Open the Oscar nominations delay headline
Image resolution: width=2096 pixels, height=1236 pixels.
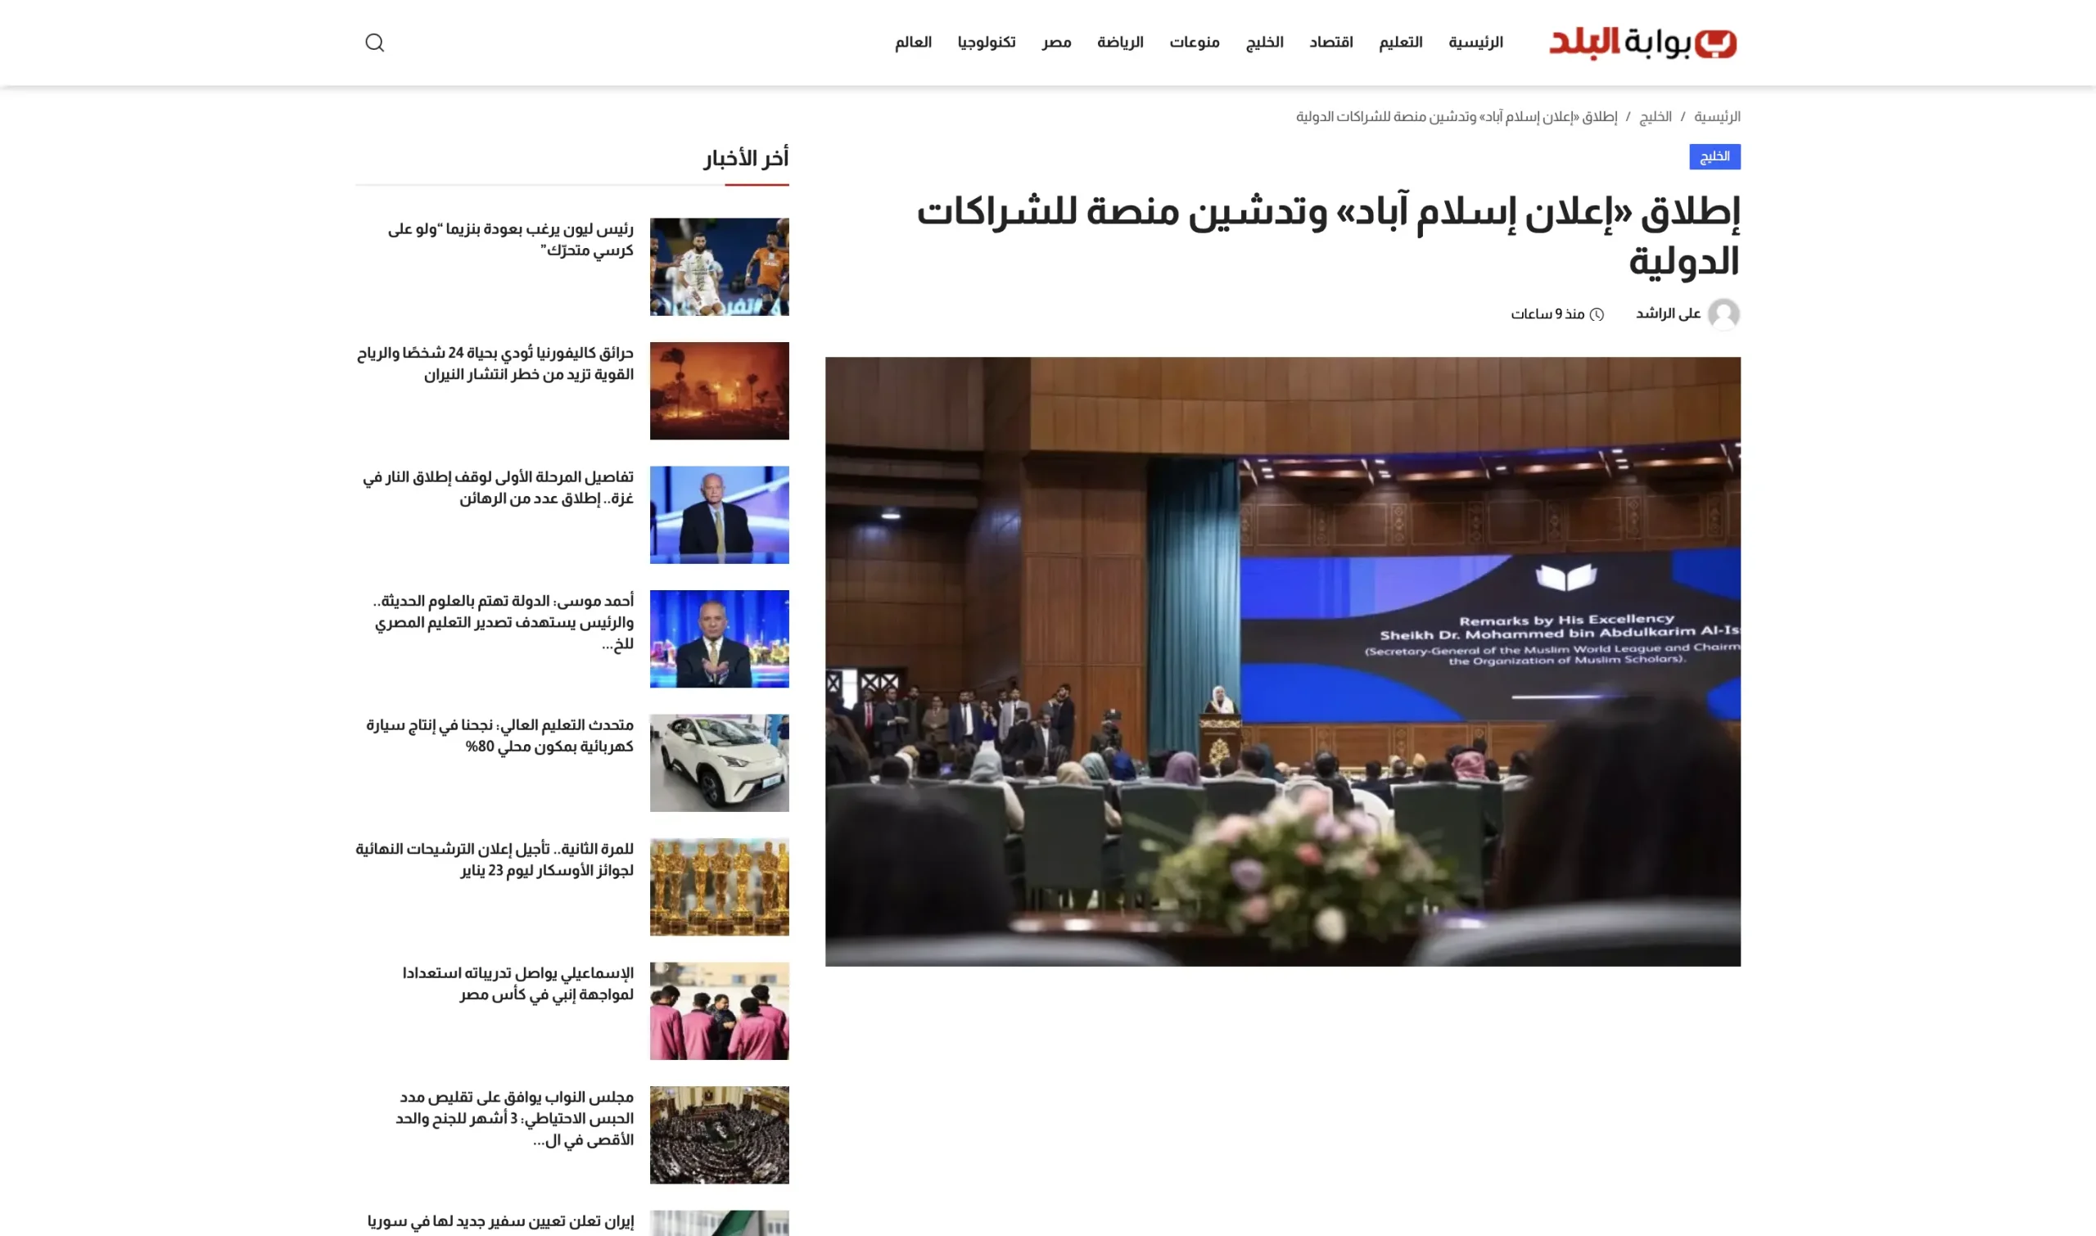[495, 860]
